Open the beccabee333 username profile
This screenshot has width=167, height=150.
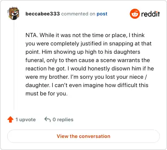tap(43, 14)
